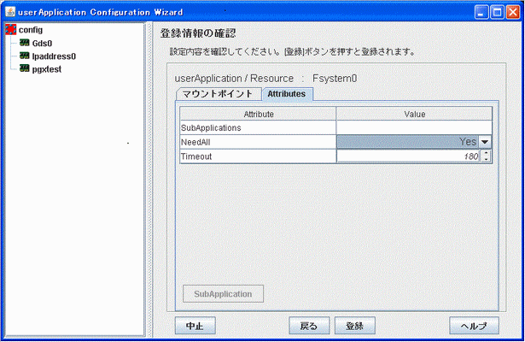Viewport: 525px width, 342px height.
Task: Click the 登録 register button
Action: [355, 326]
